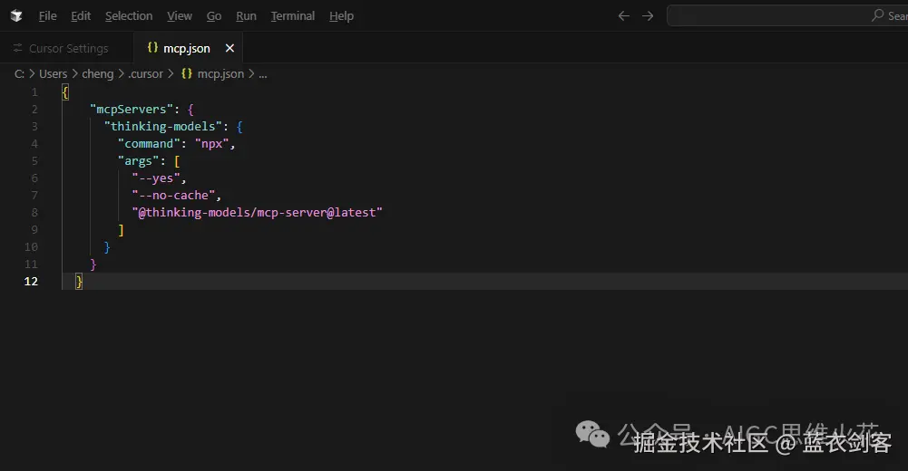
Task: Go back with the left arrow
Action: click(x=624, y=16)
